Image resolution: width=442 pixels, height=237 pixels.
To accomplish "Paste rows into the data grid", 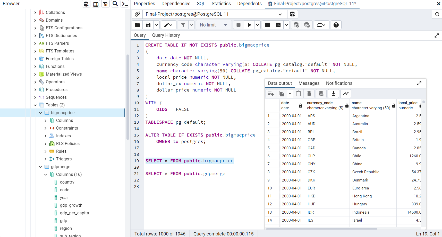I will [298, 94].
